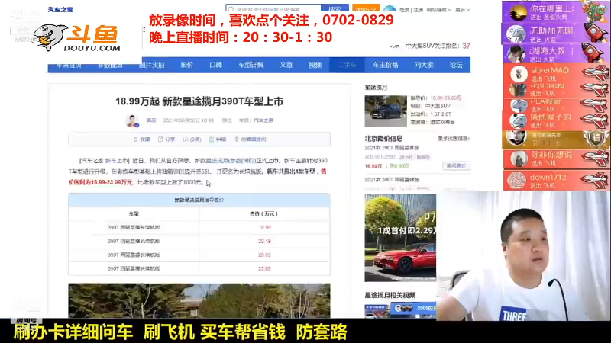Expand the 网站导航 dropdown
The width and height of the screenshot is (611, 343).
pos(438,10)
